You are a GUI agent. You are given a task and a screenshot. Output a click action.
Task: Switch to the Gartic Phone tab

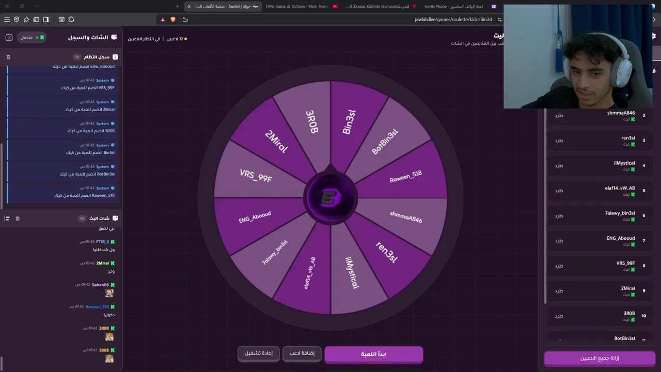460,7
